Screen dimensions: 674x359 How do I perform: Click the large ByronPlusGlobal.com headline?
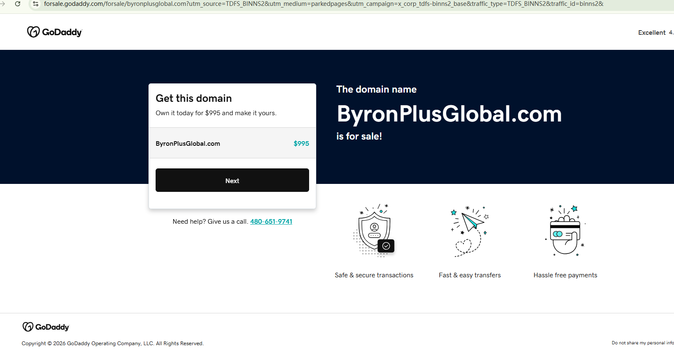pos(449,114)
